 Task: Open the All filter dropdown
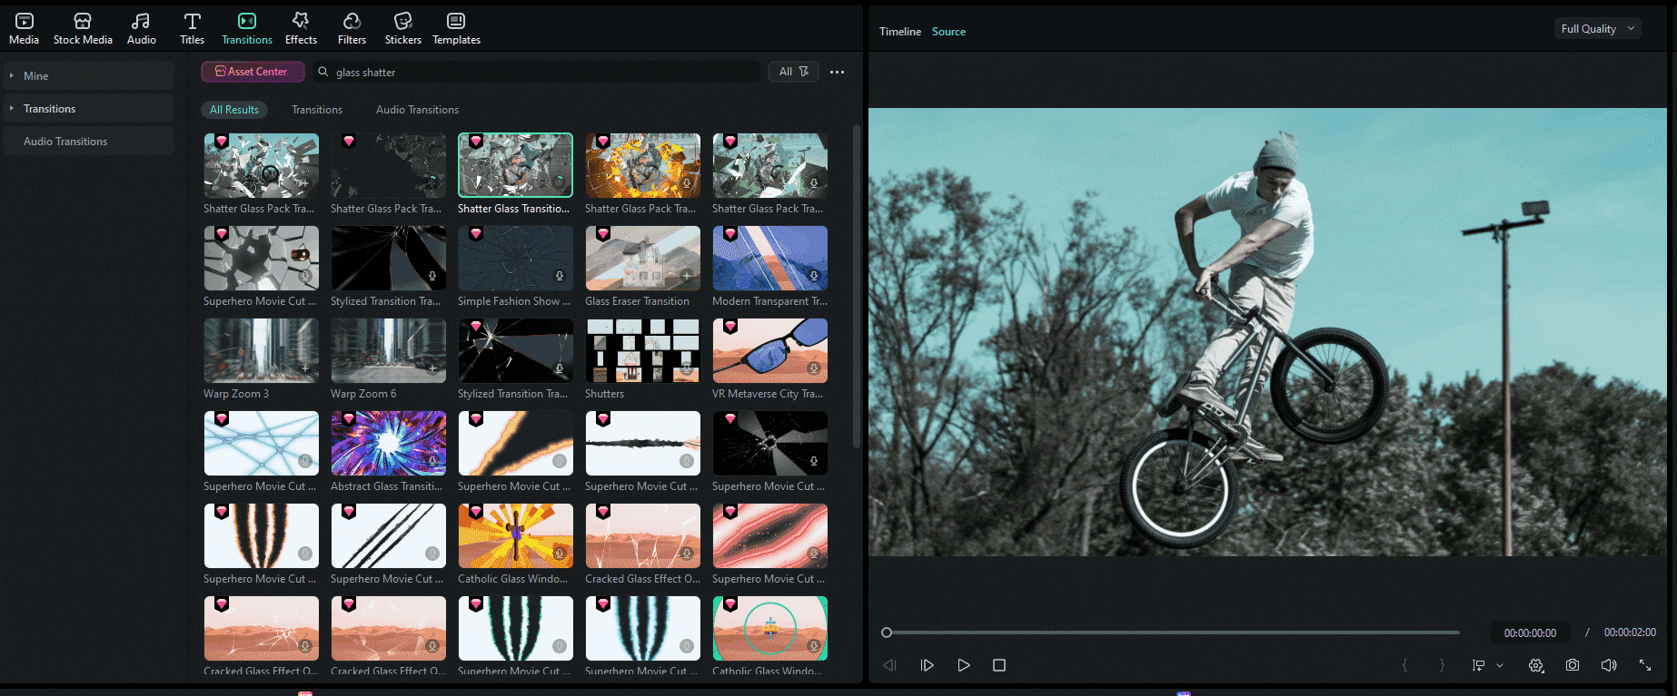pyautogui.click(x=794, y=72)
